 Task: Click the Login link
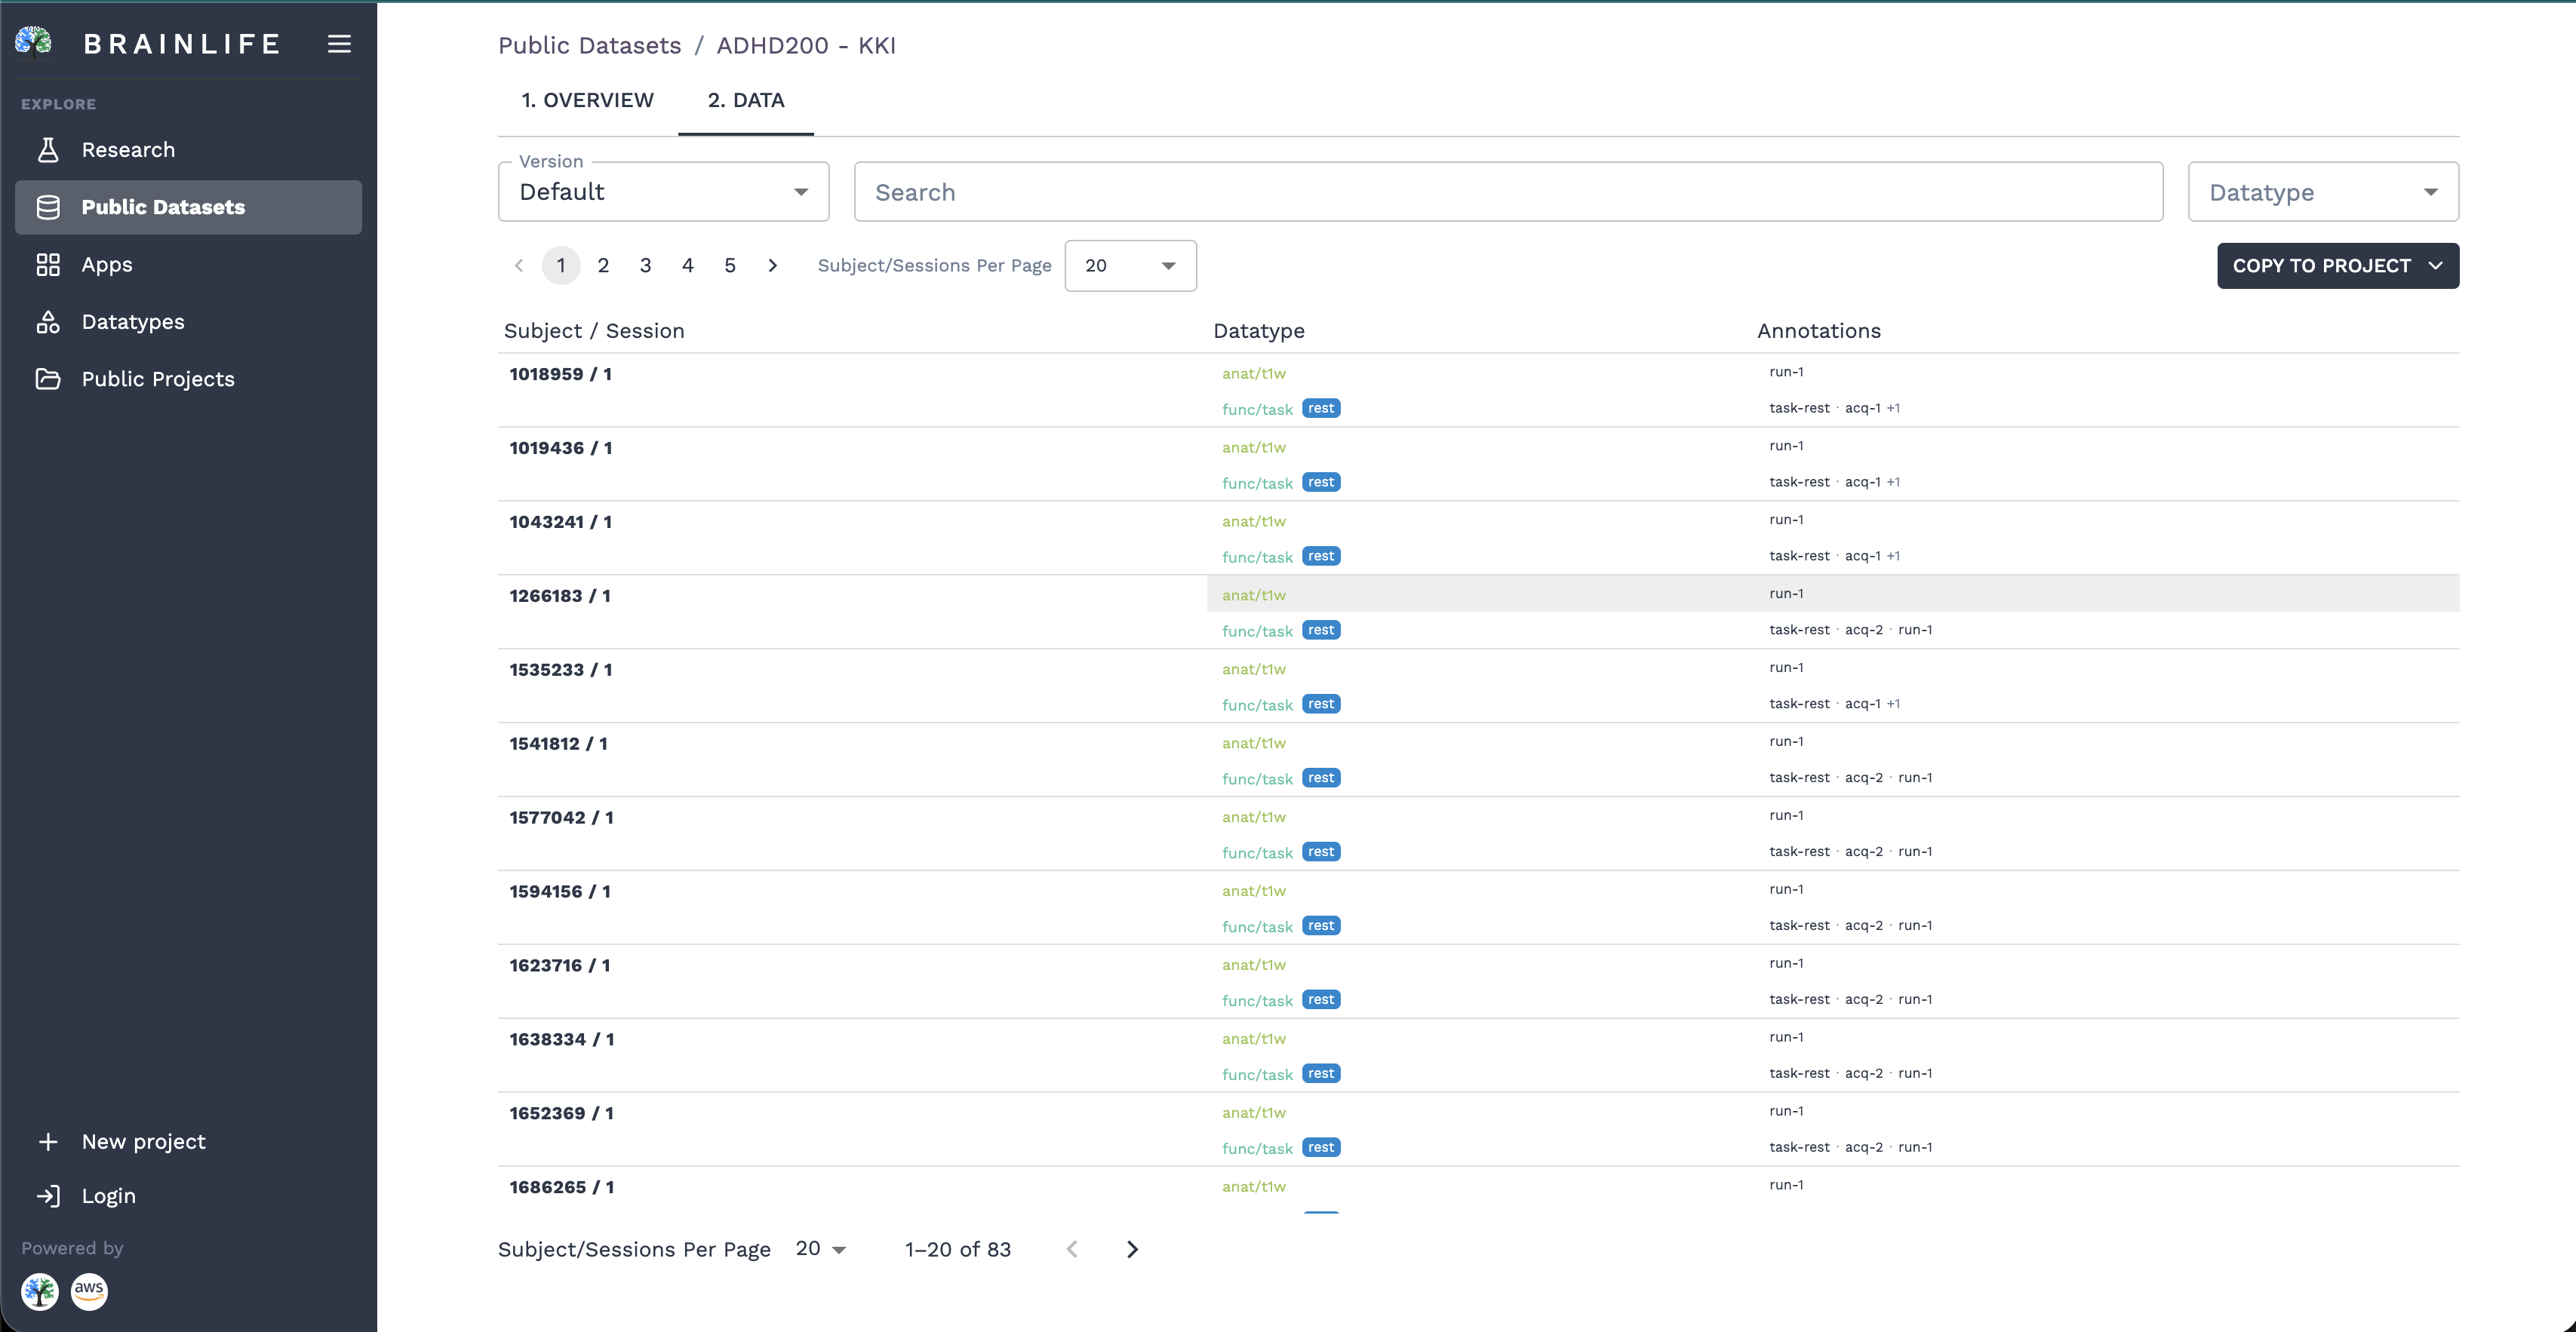click(108, 1196)
